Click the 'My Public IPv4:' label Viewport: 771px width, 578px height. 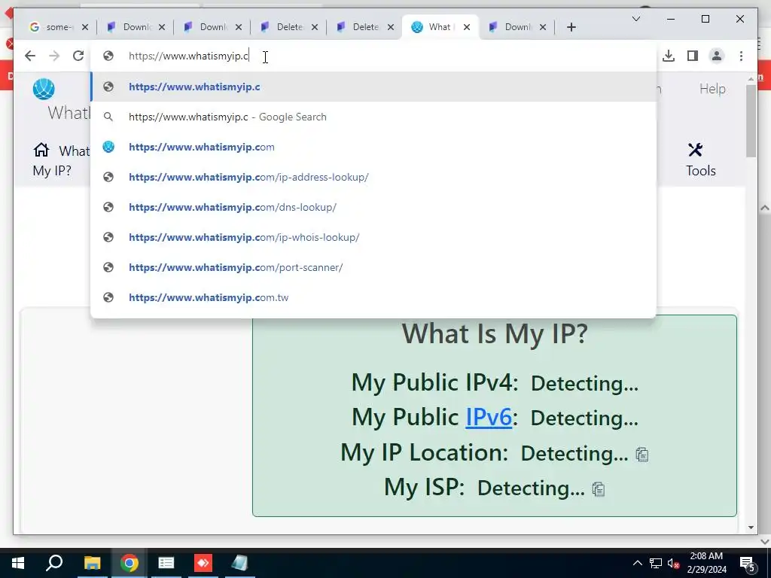(434, 382)
